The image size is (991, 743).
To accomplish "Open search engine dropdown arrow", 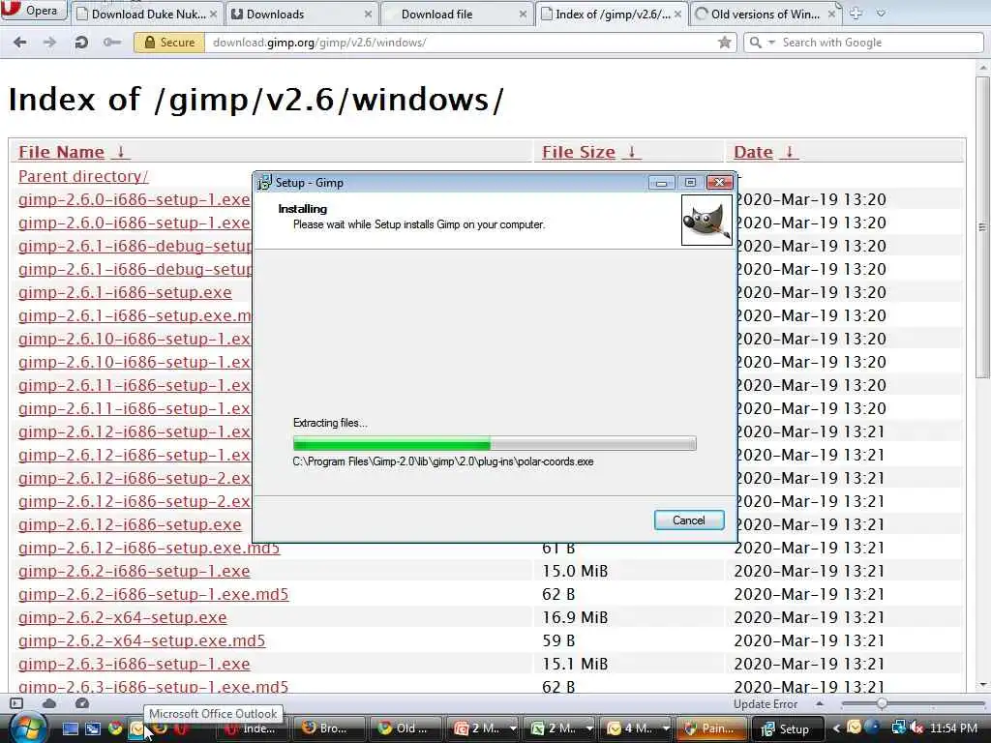I will (x=771, y=43).
